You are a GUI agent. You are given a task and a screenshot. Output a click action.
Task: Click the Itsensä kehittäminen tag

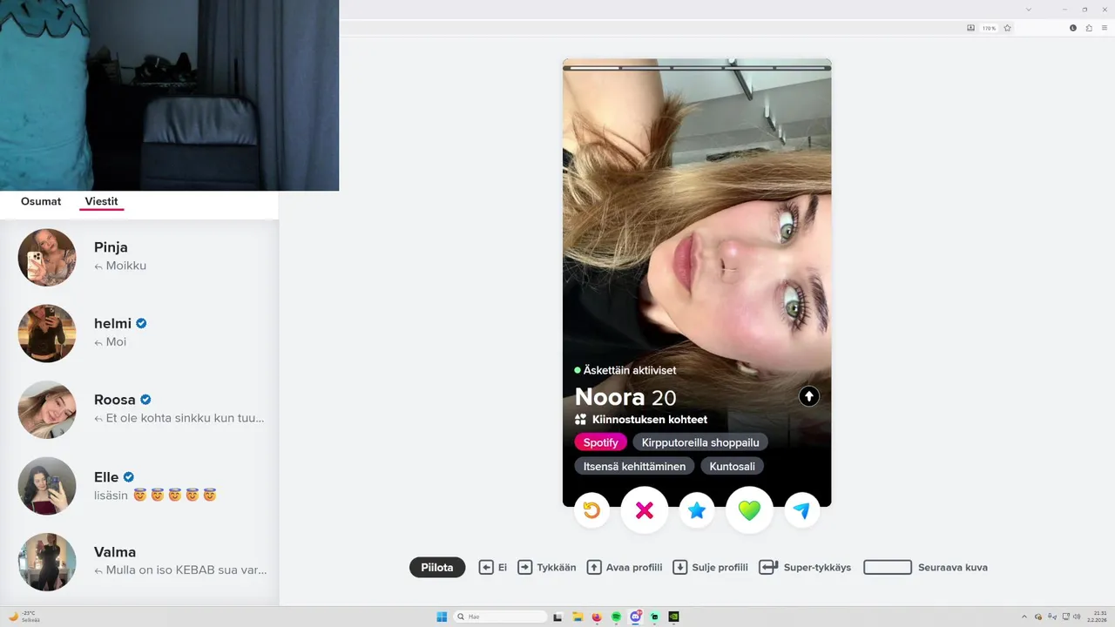click(634, 466)
